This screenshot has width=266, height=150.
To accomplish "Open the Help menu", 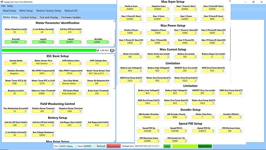I will pyautogui.click(x=10, y=6).
